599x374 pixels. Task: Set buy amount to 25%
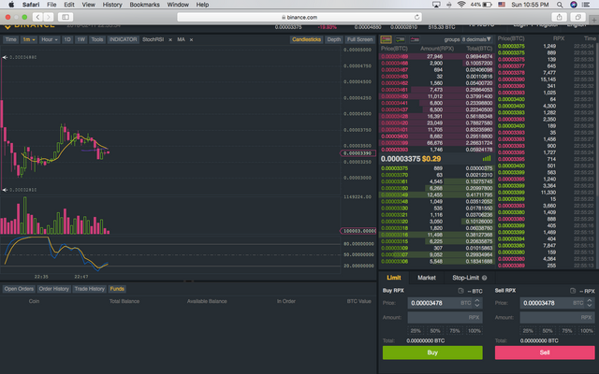(x=416, y=331)
